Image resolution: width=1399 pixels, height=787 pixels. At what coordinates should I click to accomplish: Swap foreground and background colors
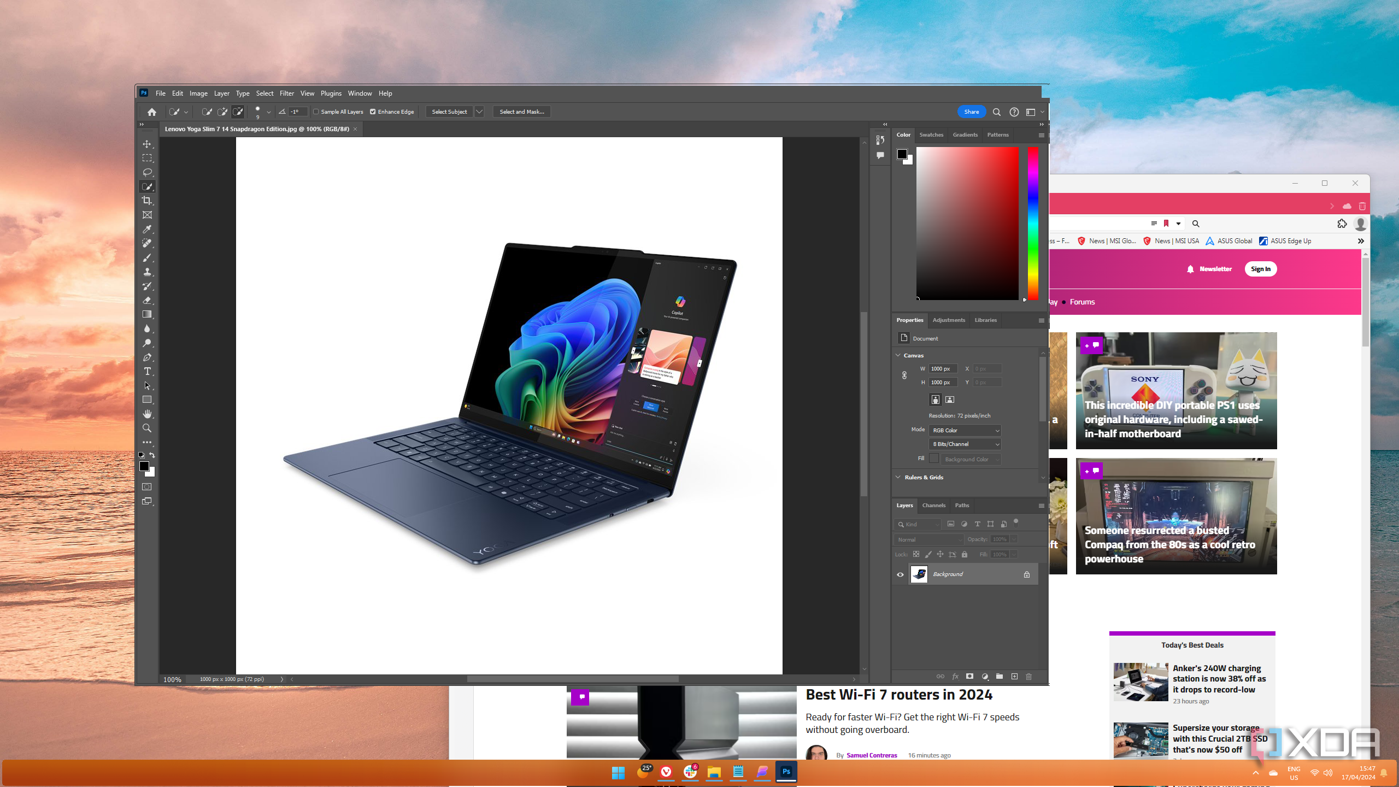tap(152, 455)
